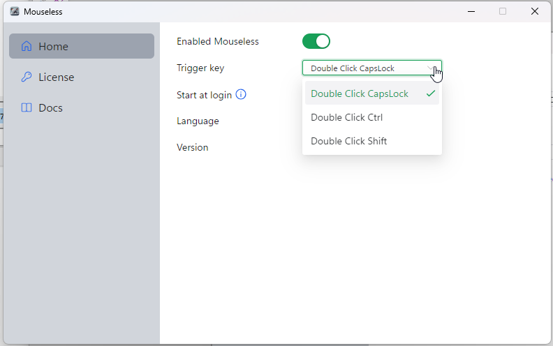Image resolution: width=553 pixels, height=346 pixels.
Task: Click the Mouseless app icon in title bar
Action: (x=15, y=11)
